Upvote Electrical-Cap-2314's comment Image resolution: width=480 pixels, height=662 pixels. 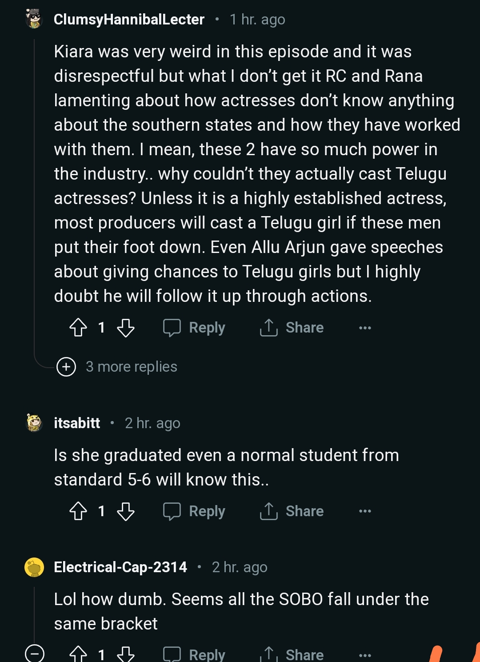point(79,654)
